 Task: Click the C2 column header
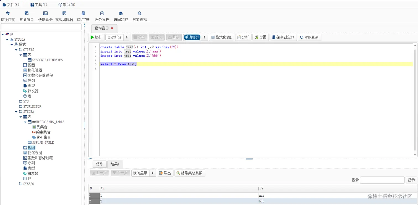pyautogui.click(x=337, y=188)
